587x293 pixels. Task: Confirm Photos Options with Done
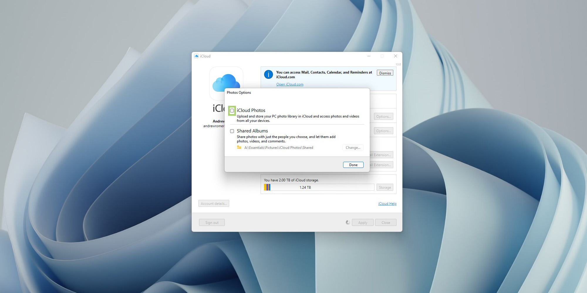353,165
